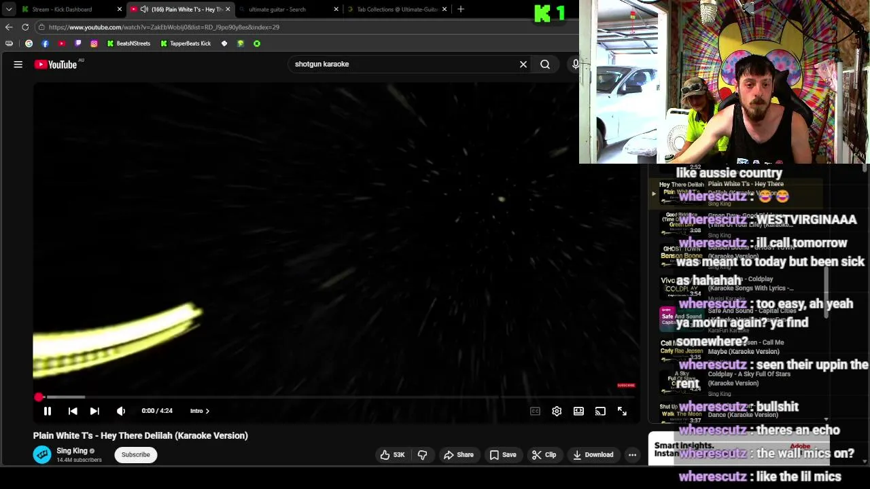
Task: Open the Instagram bookmark
Action: 94,43
